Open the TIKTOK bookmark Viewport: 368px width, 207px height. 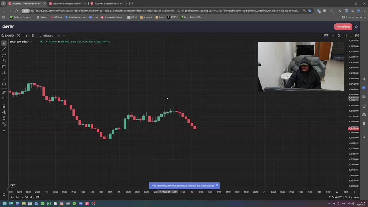click(172, 17)
